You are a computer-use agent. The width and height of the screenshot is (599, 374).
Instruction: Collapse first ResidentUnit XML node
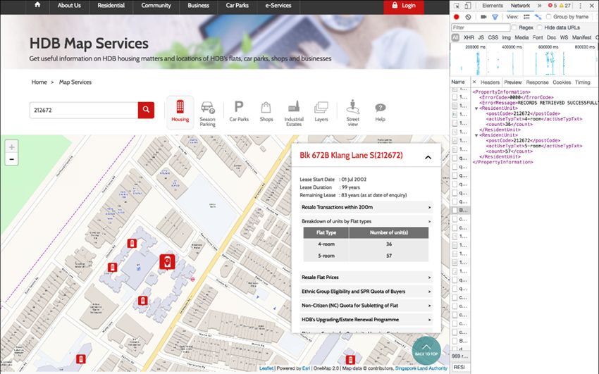[476, 108]
